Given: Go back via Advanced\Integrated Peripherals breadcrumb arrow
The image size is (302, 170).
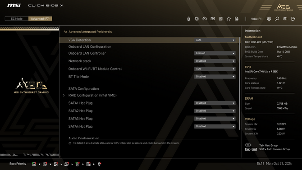Looking at the screenshot, I should point(65,32).
